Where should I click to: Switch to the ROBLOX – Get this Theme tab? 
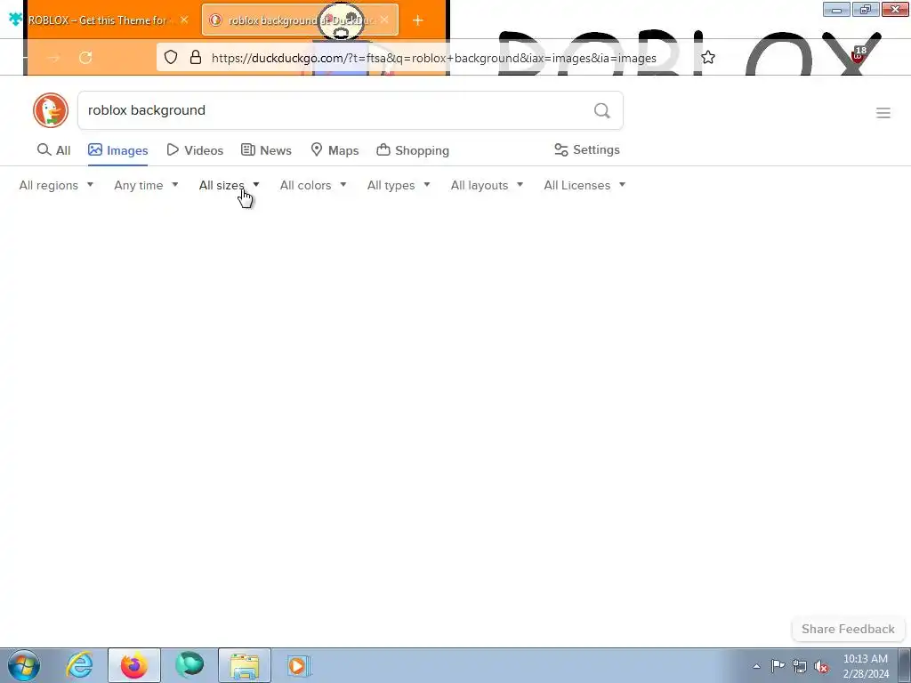99,20
